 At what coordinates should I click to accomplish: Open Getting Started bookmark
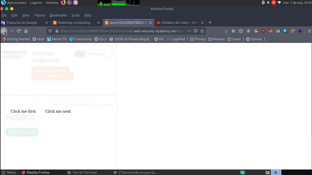click(16, 39)
